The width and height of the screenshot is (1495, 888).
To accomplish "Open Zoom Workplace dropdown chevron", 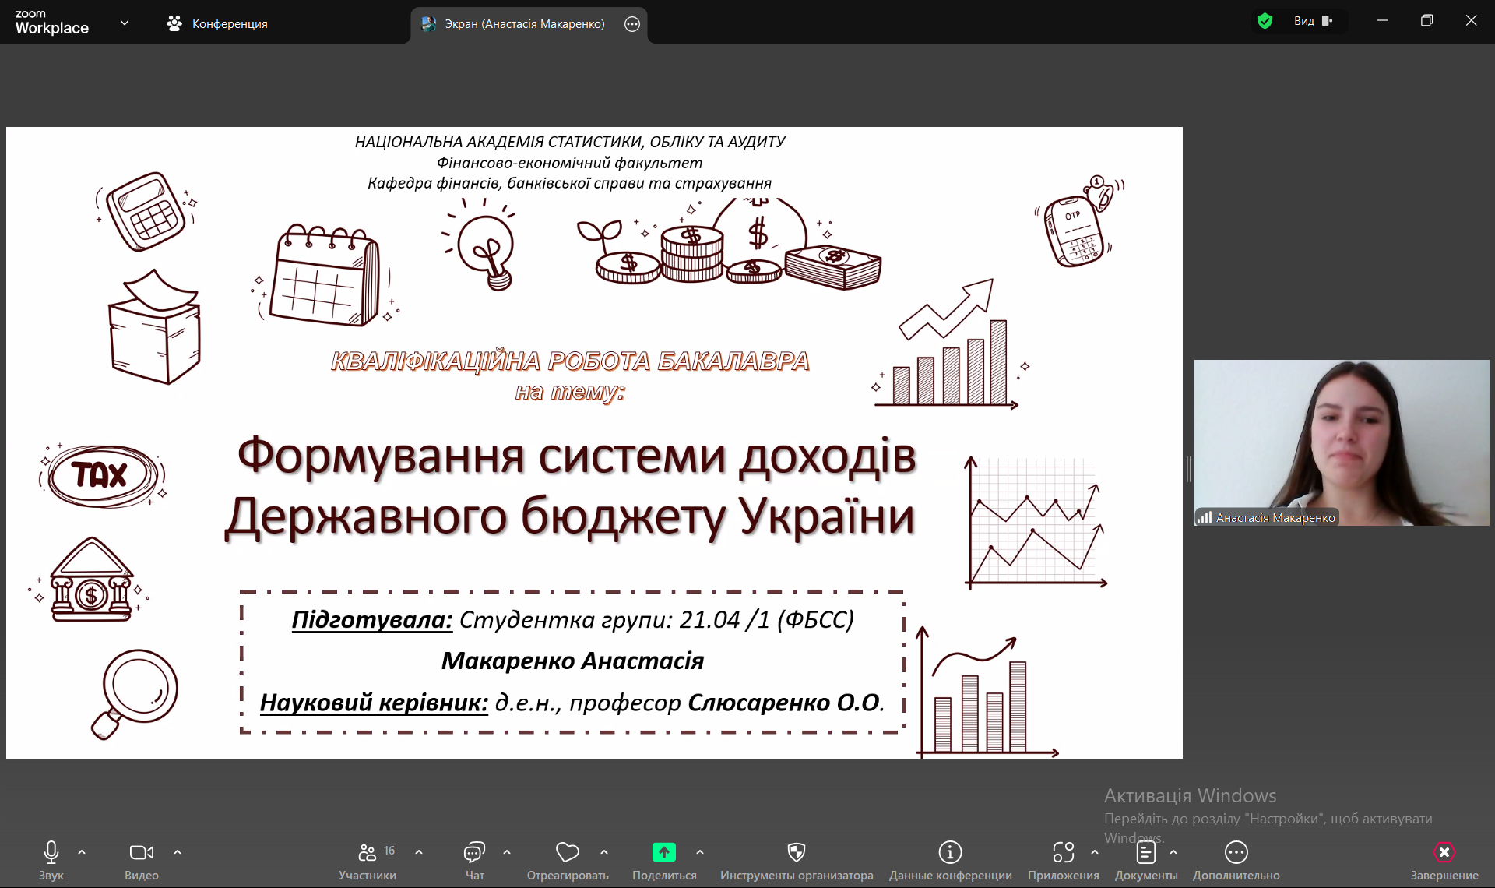I will [125, 23].
